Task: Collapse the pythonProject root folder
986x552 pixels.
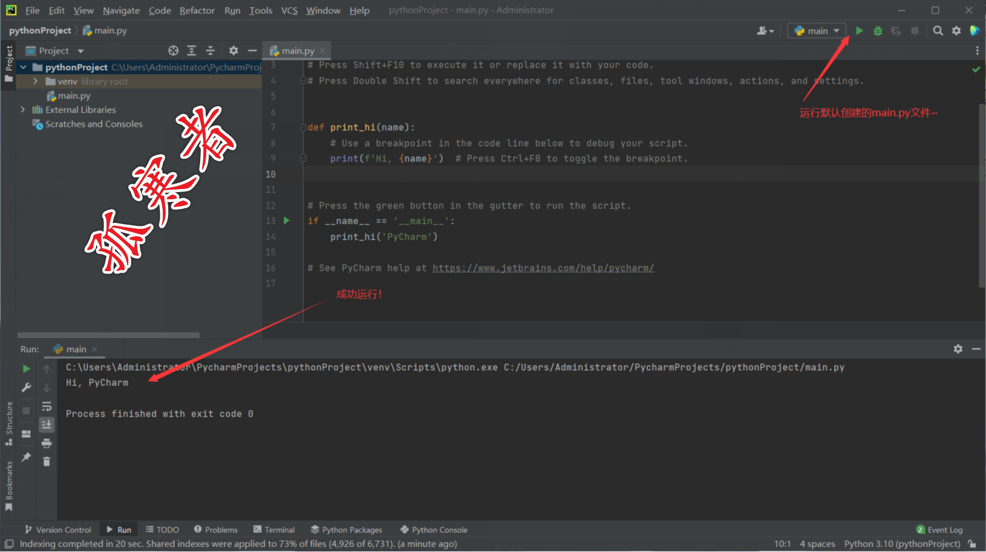Action: point(23,67)
